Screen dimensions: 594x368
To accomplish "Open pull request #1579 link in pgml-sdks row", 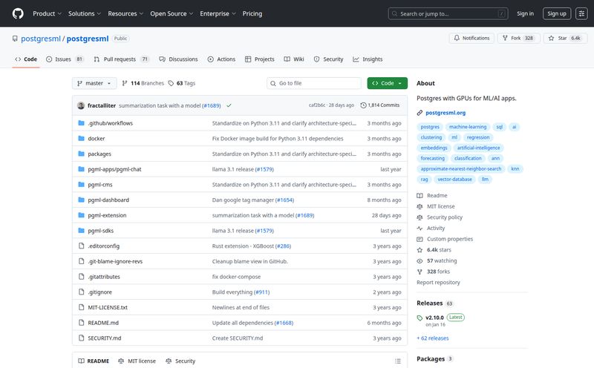I will [264, 231].
